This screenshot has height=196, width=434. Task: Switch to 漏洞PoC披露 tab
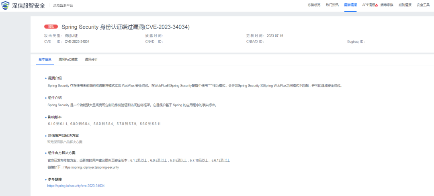click(x=68, y=60)
